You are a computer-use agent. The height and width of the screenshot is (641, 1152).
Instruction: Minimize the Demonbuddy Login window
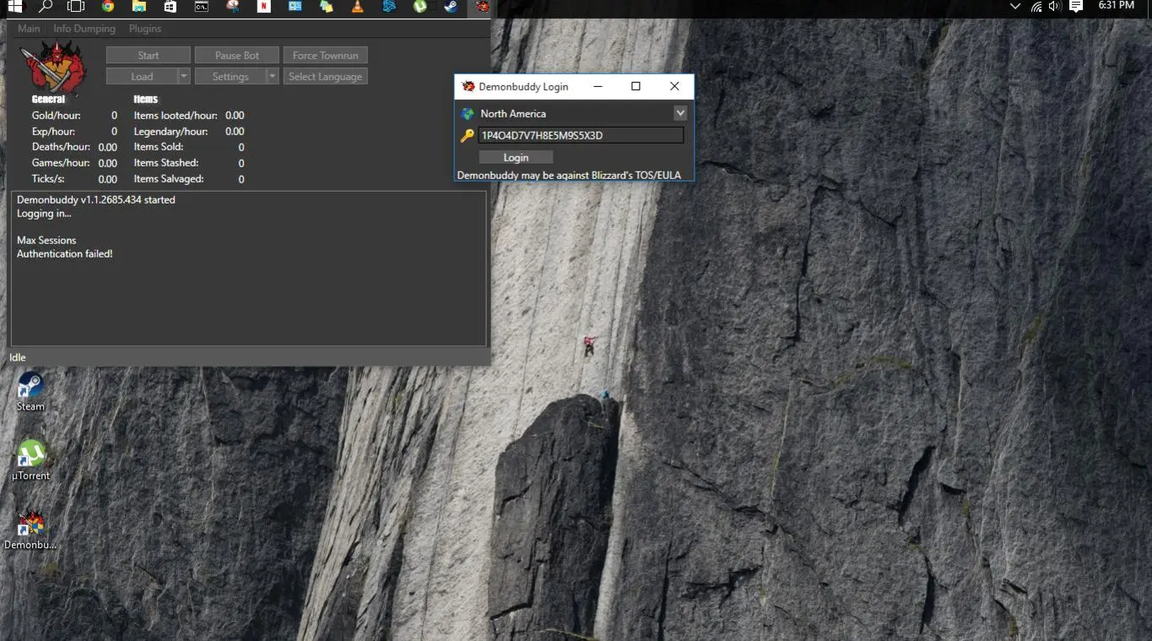coord(598,86)
